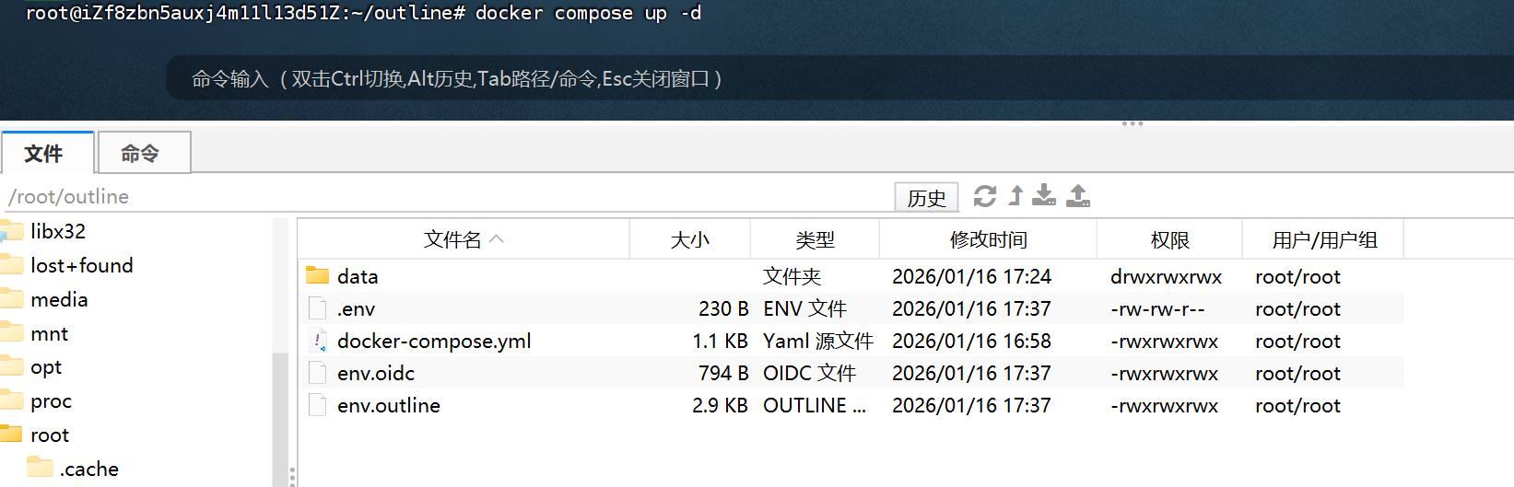Open media folder in tree
1514x487 pixels.
(x=59, y=299)
